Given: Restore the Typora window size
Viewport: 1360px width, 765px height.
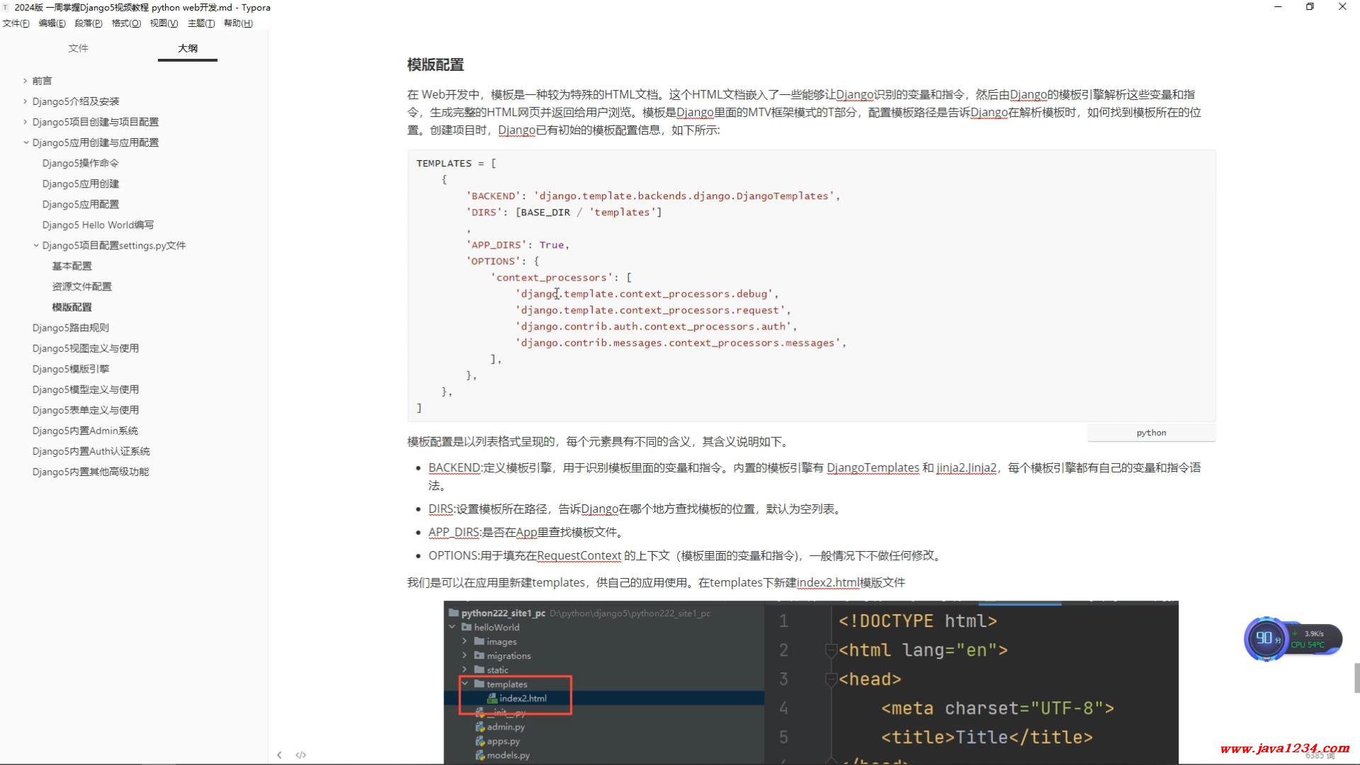Looking at the screenshot, I should [x=1310, y=7].
